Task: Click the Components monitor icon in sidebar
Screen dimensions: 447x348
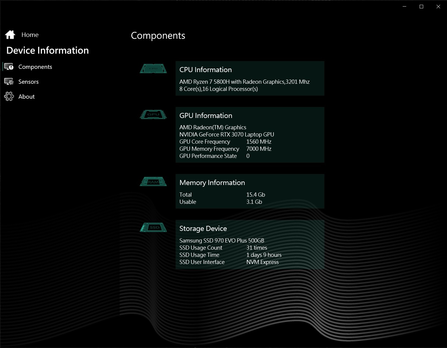Action: click(9, 67)
